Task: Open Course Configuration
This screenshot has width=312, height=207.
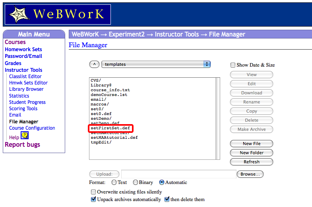Action: coord(32,128)
